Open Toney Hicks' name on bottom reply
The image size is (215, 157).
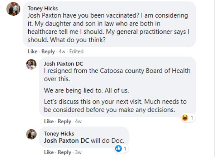59,134
